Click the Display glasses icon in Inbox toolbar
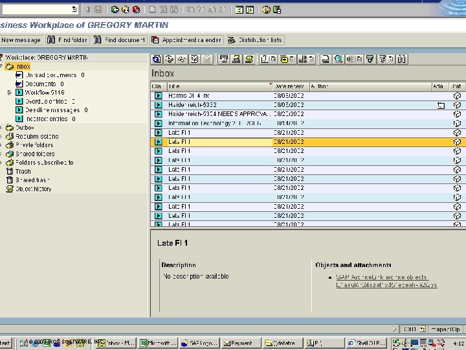This screenshot has width=466, height=350. pyautogui.click(x=182, y=59)
